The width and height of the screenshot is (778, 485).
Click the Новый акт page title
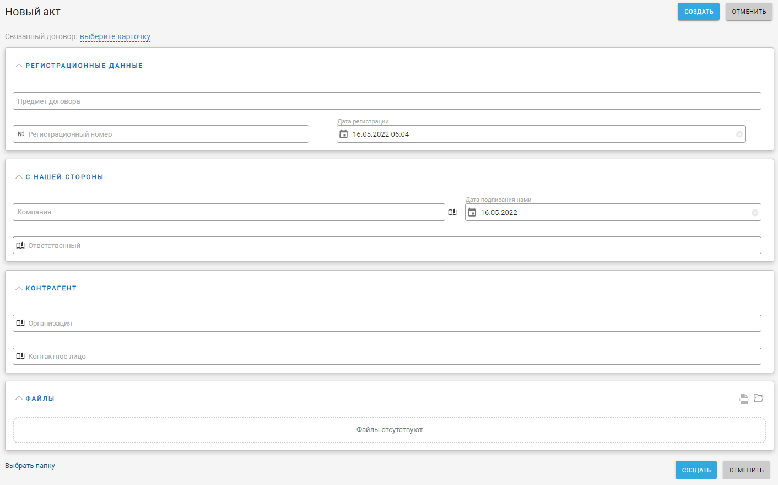(x=33, y=12)
